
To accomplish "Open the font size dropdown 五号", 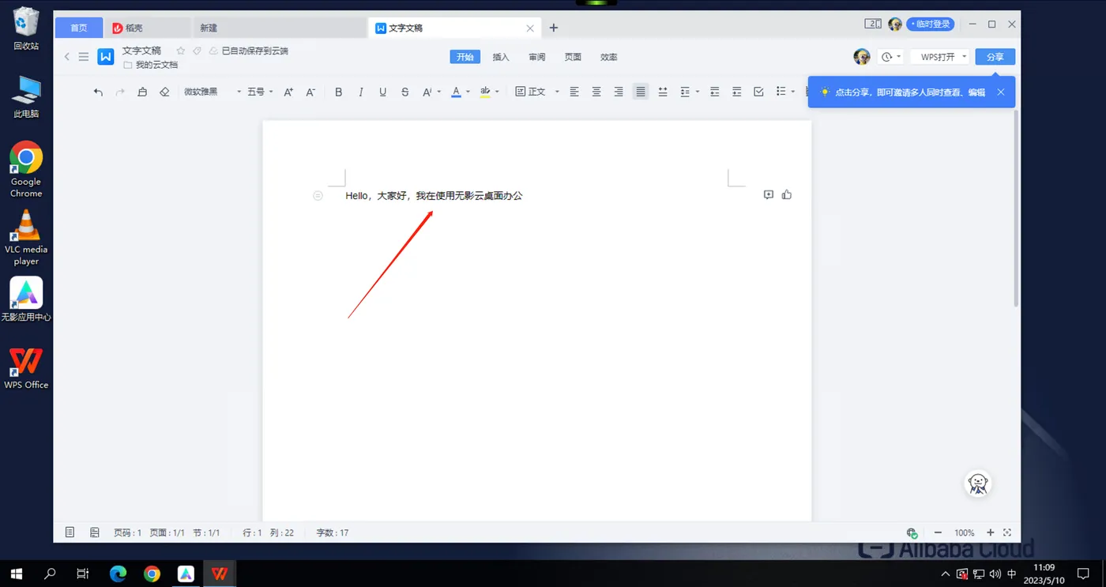I will (260, 92).
